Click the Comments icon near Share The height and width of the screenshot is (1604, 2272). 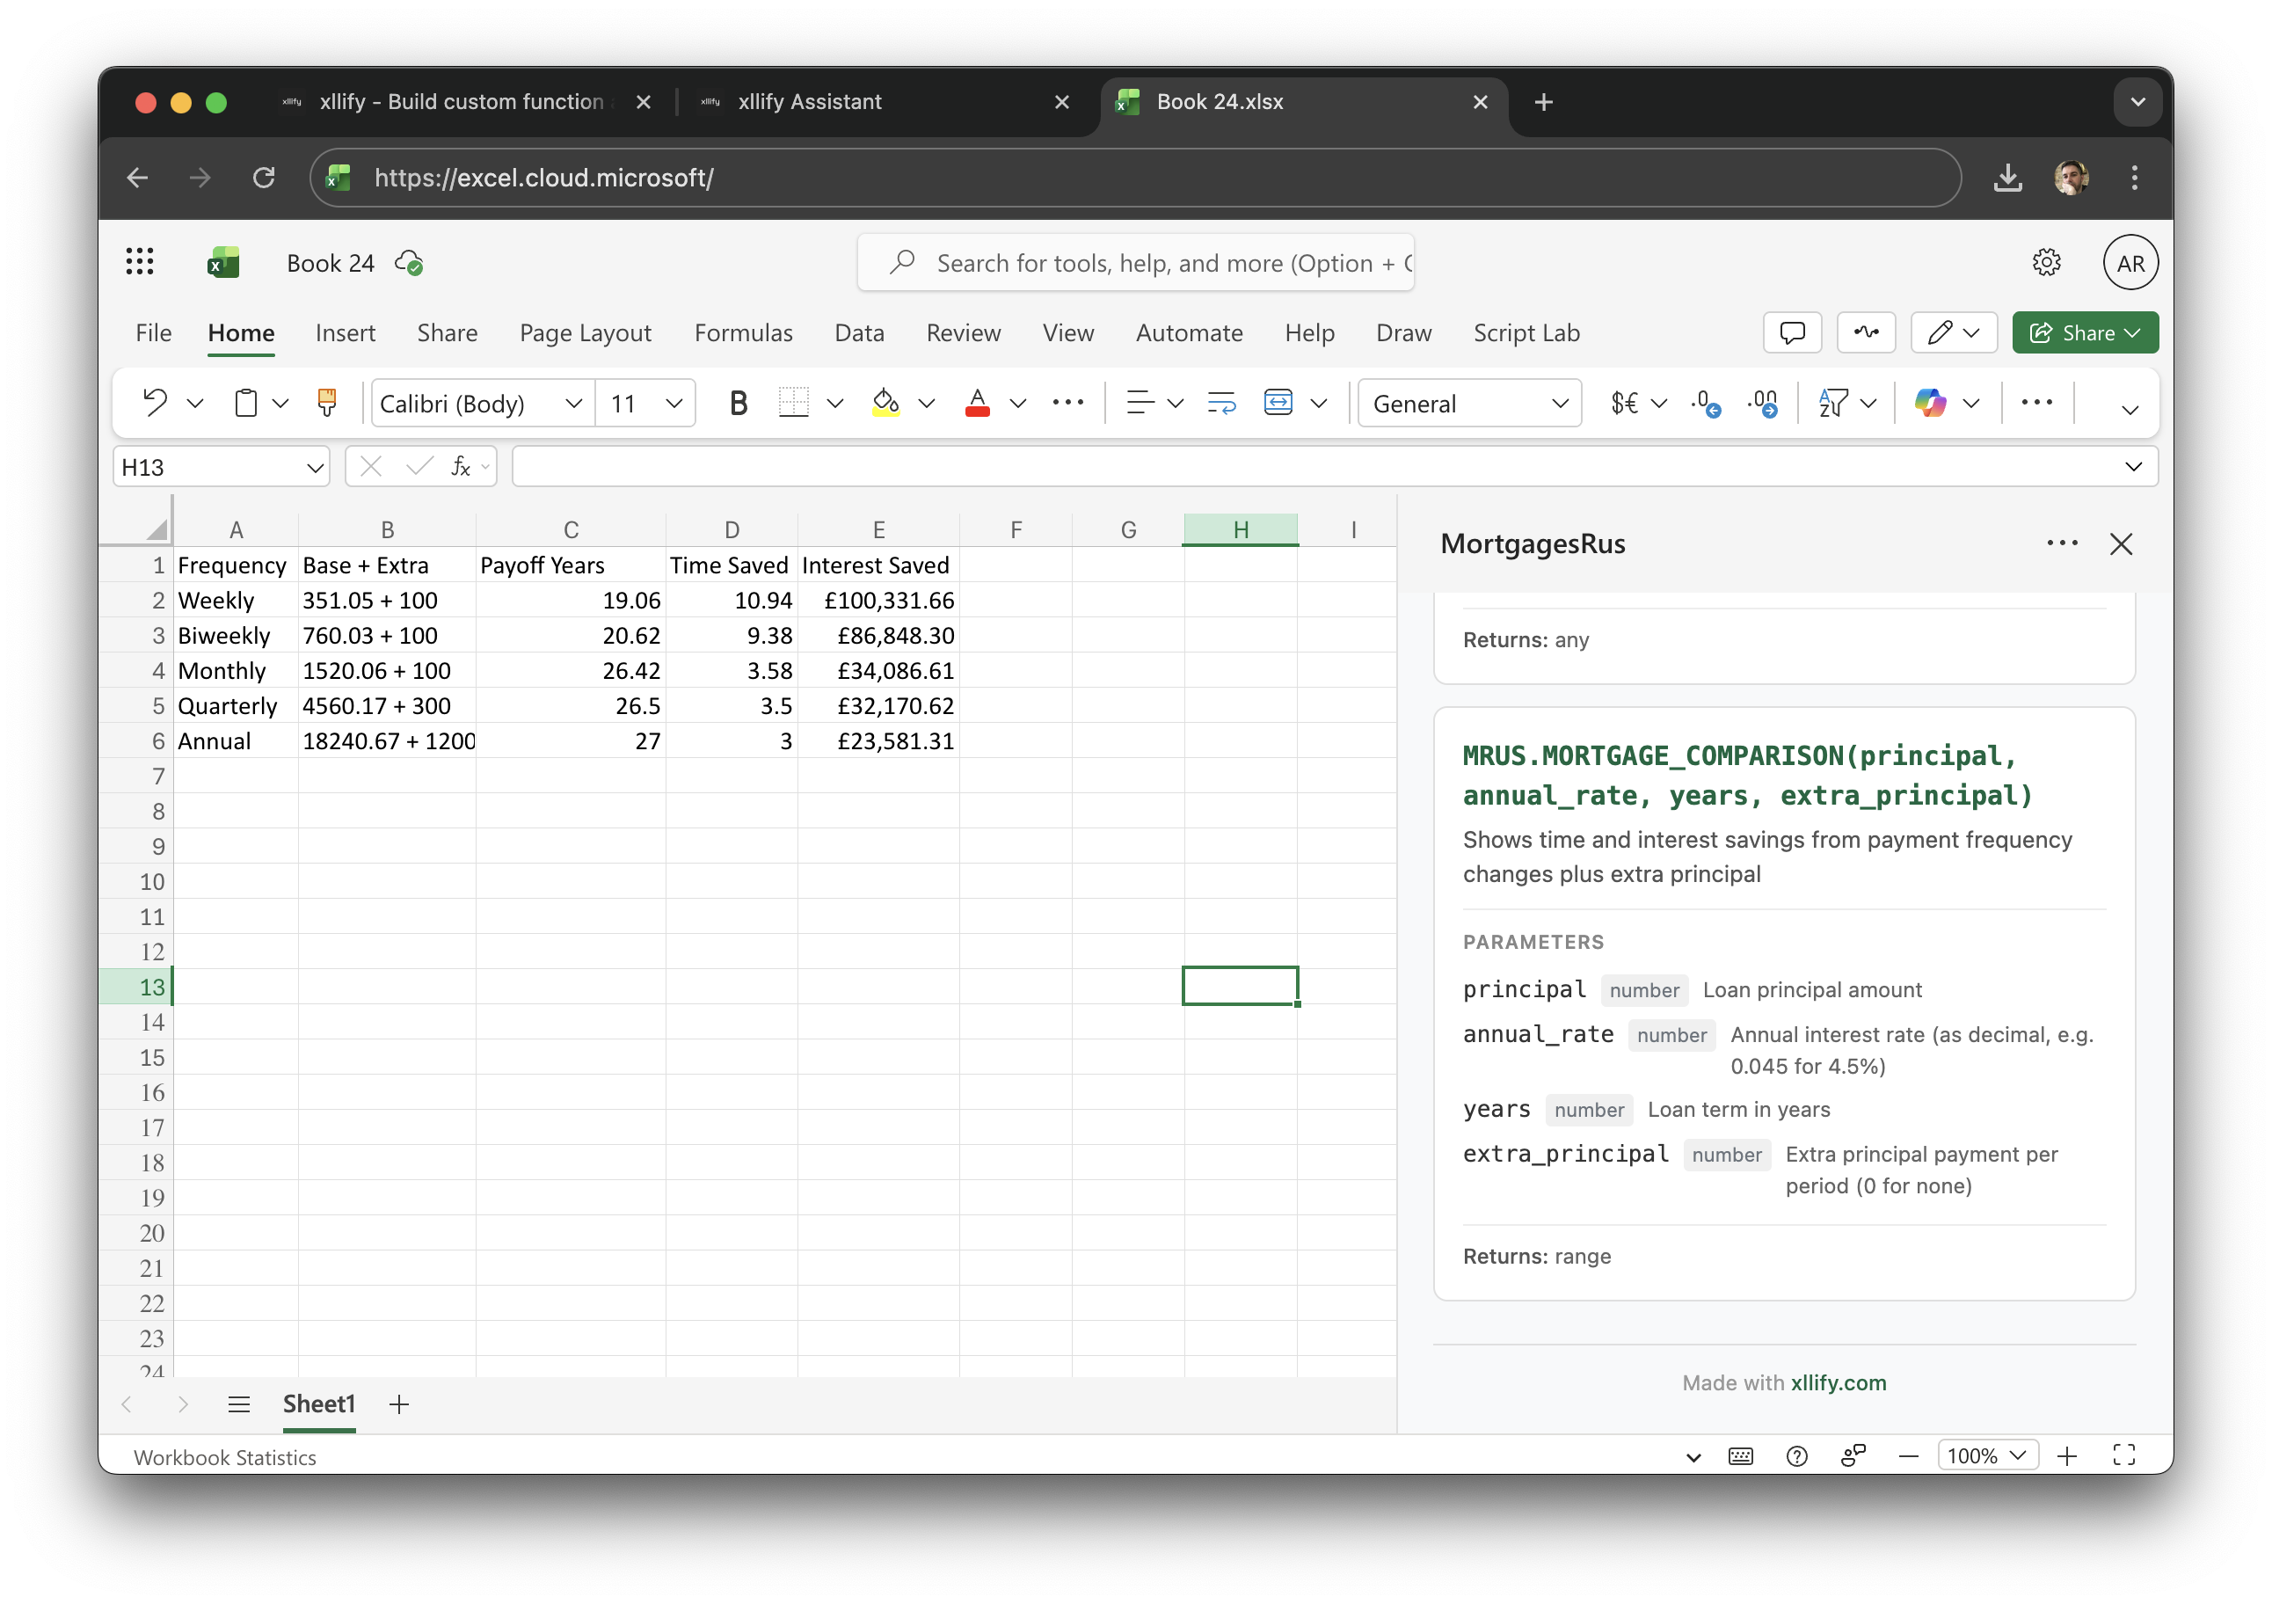[x=1792, y=332]
